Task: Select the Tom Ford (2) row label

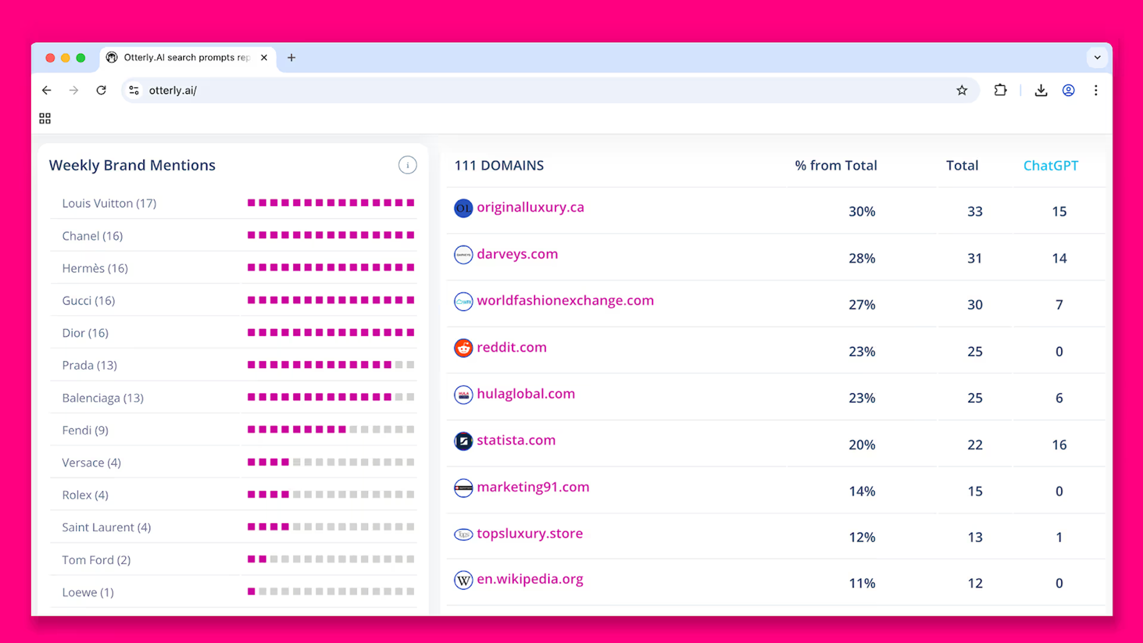Action: 96,560
